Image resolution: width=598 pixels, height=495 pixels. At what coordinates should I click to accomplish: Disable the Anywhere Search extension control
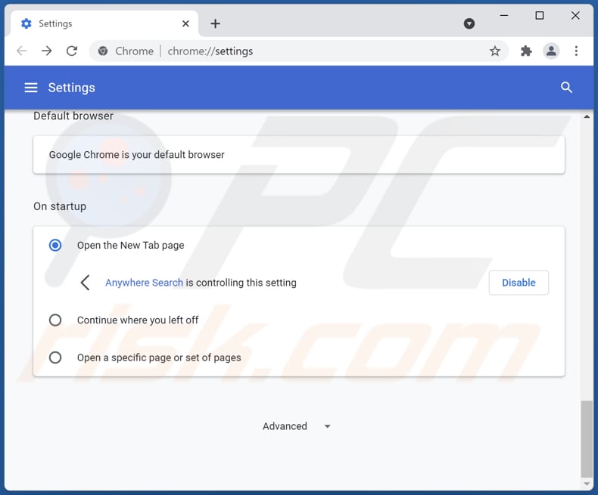click(519, 283)
